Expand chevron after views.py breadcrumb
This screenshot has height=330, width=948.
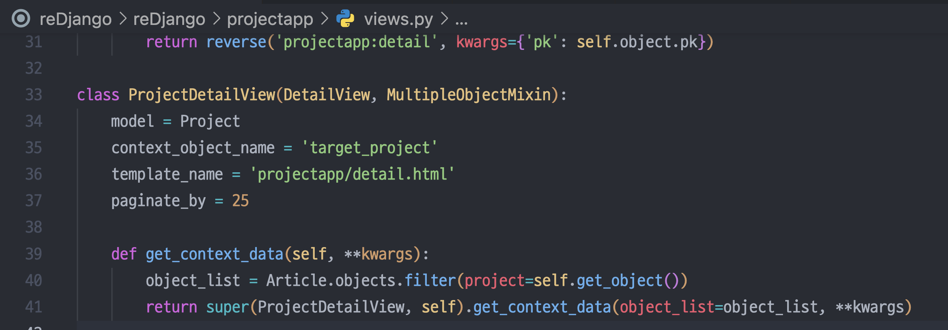coord(444,18)
